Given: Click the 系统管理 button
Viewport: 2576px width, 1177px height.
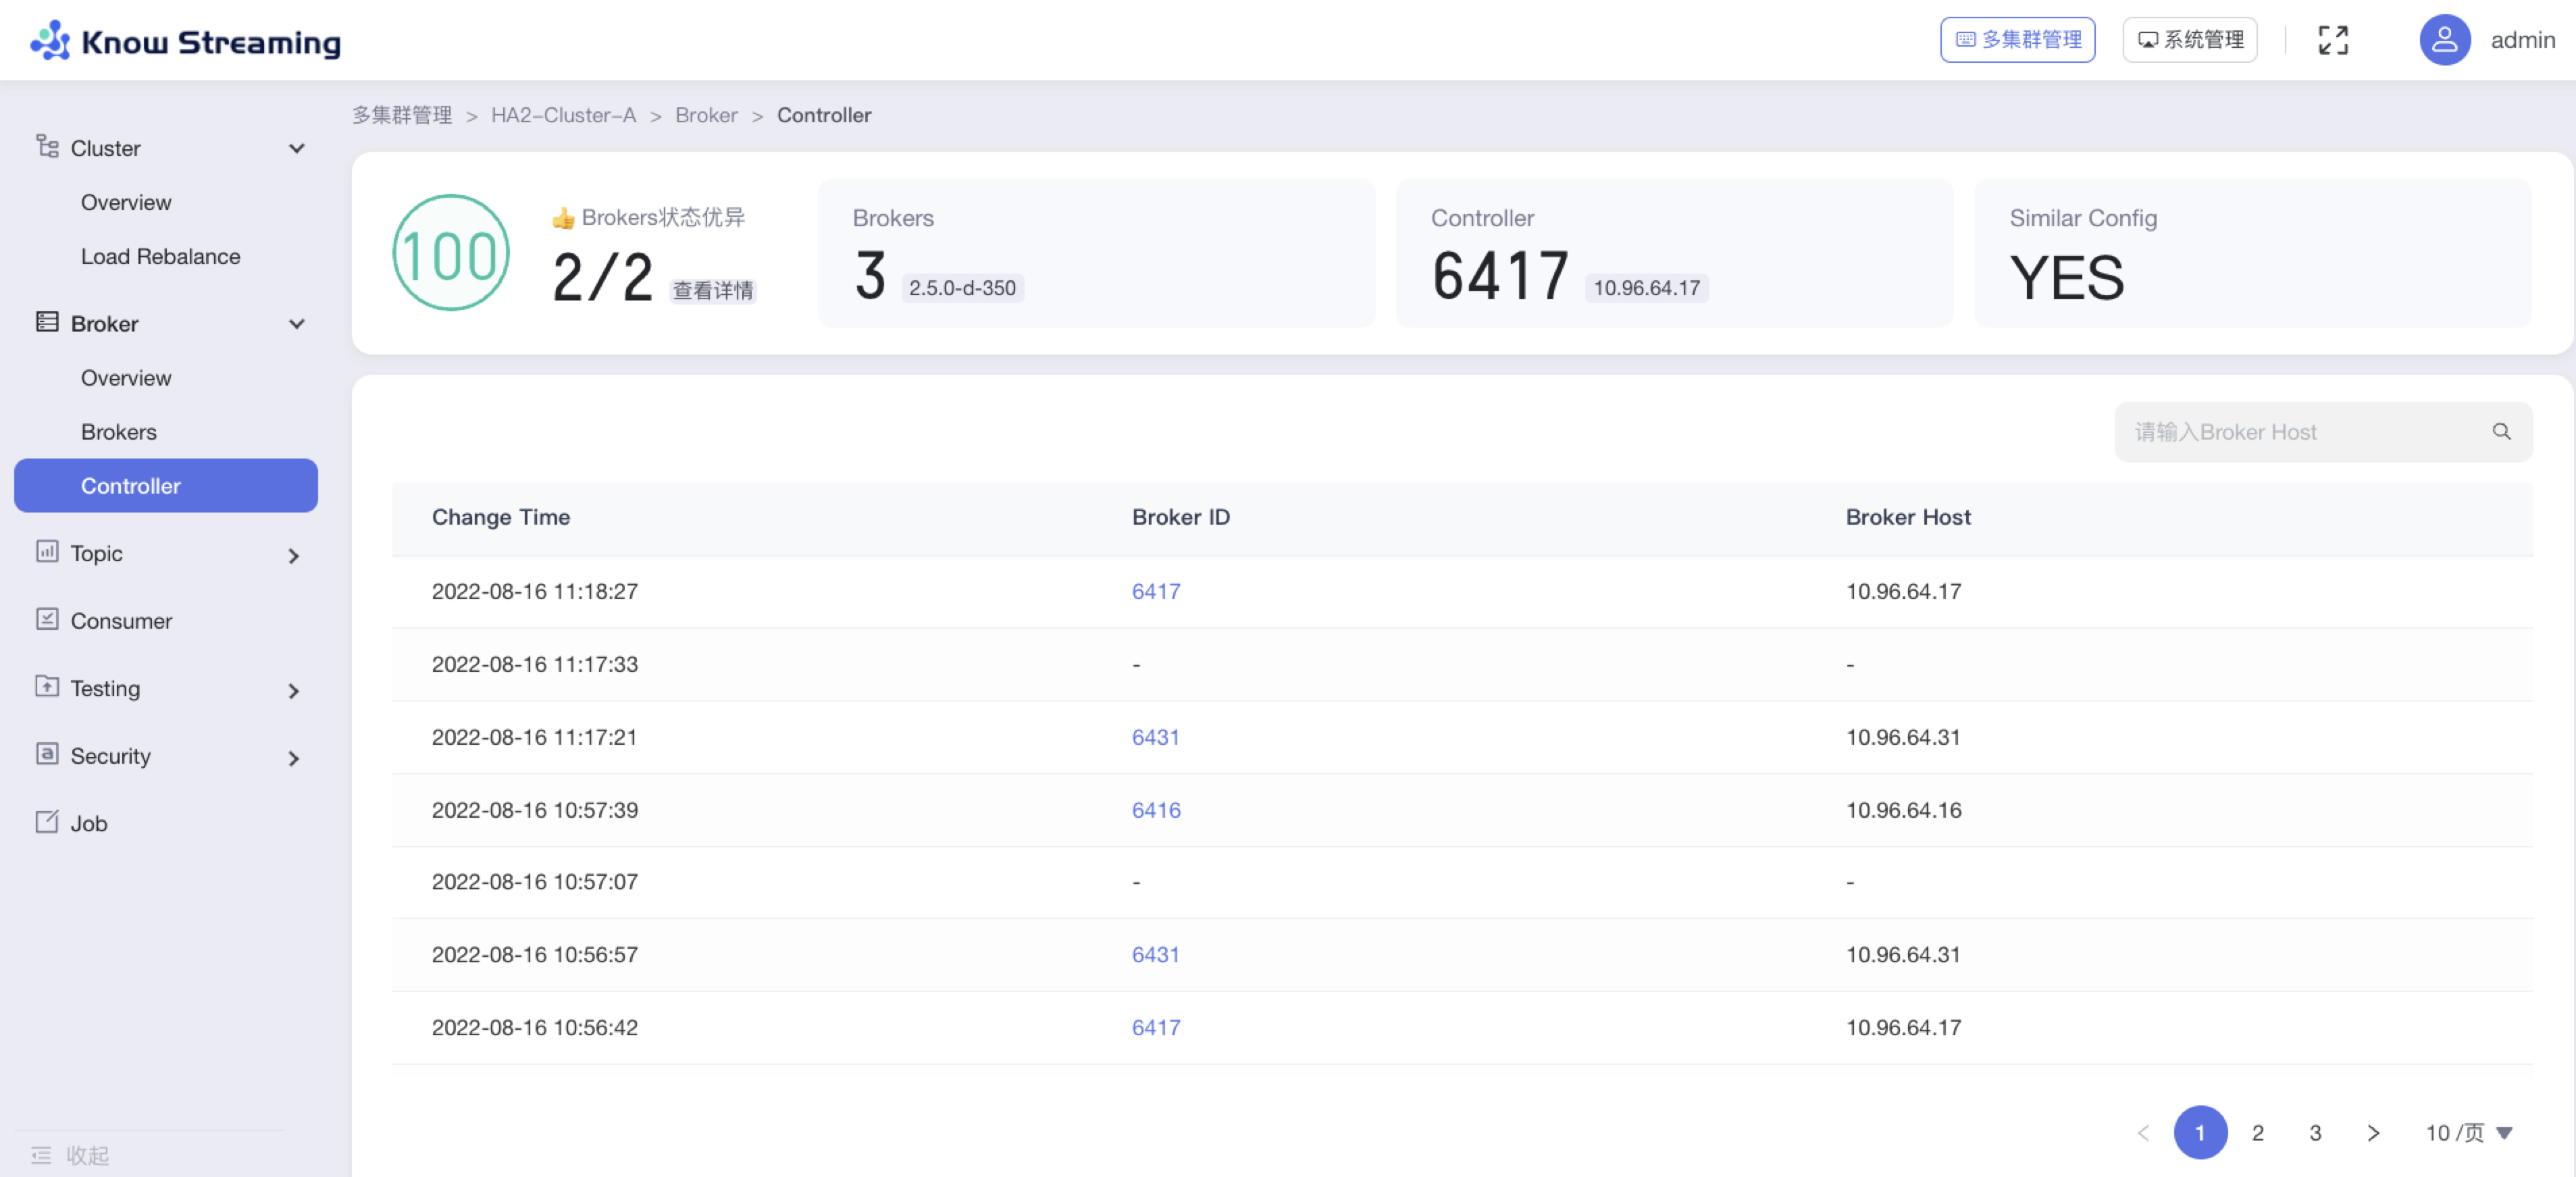Looking at the screenshot, I should (x=2189, y=40).
